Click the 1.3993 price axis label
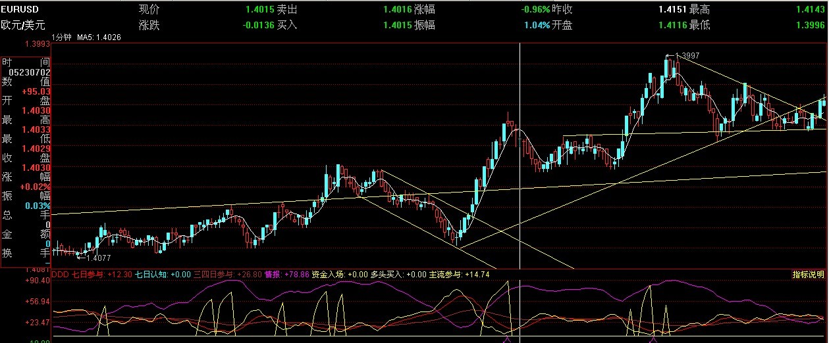 point(37,45)
